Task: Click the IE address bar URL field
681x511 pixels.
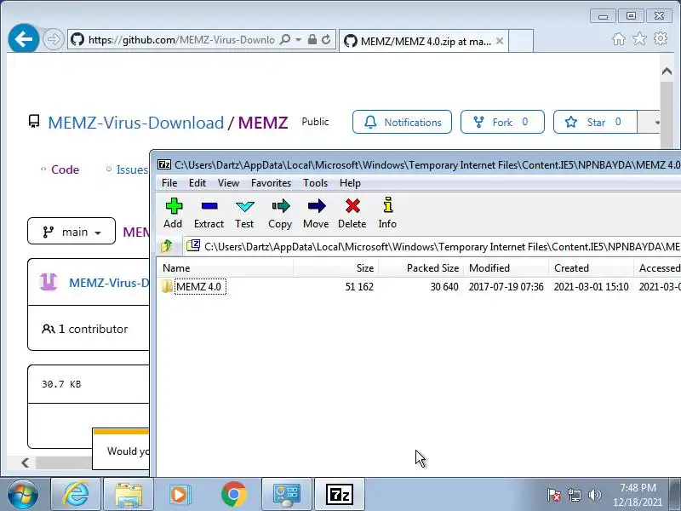Action: pyautogui.click(x=181, y=40)
